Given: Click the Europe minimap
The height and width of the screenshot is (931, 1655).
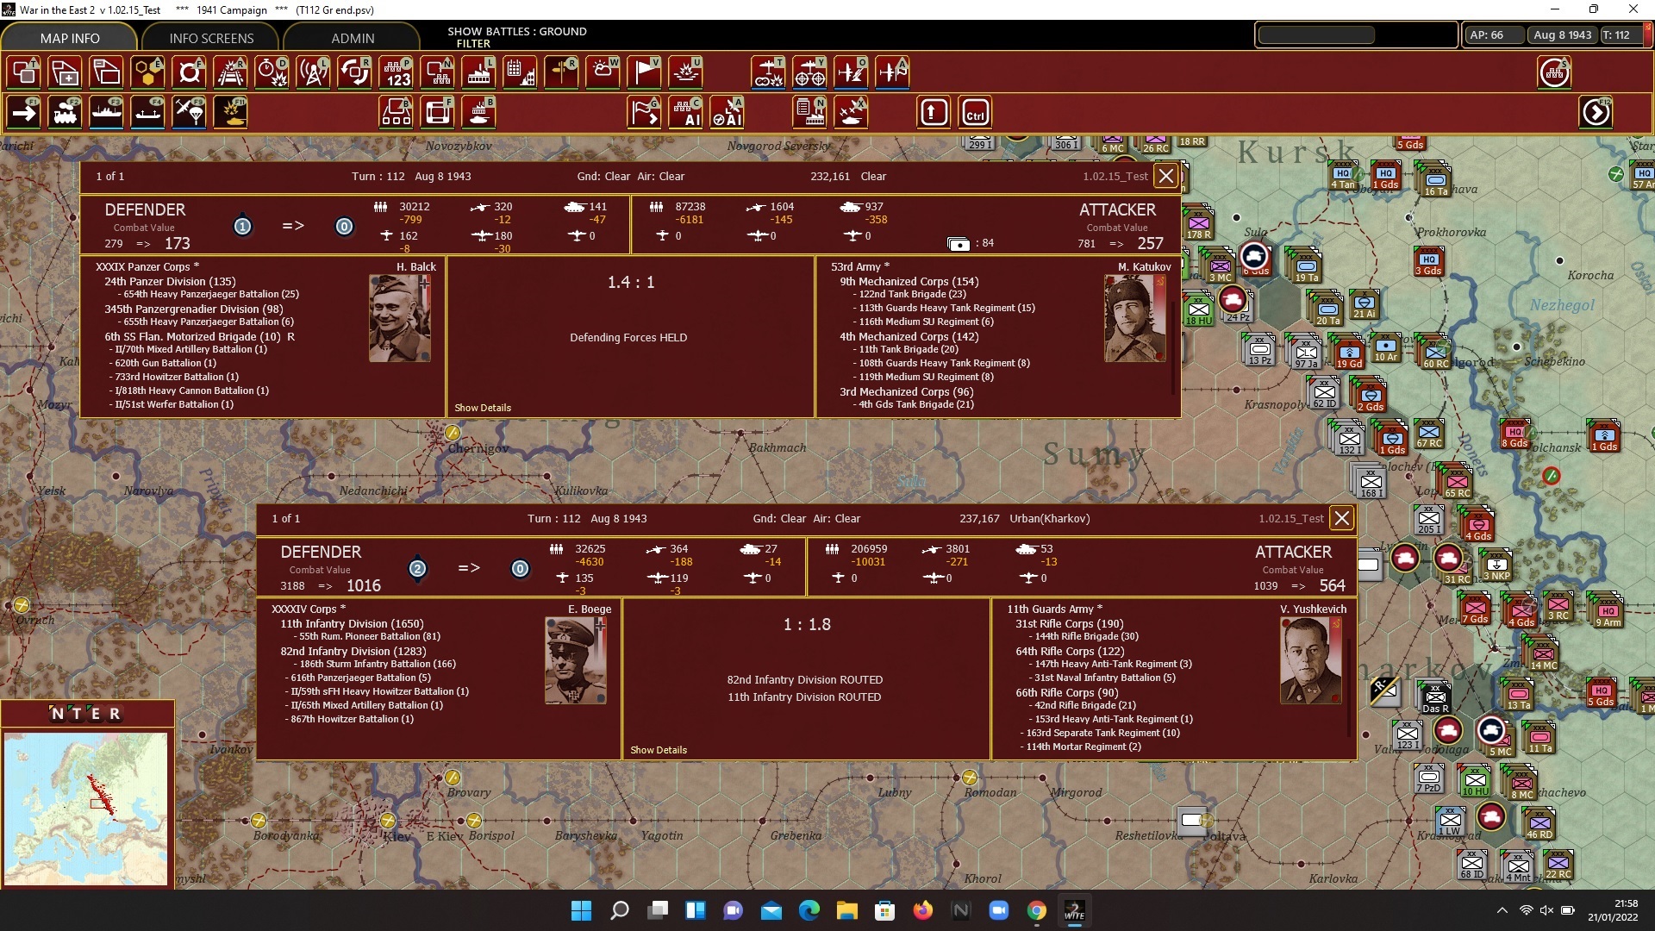Looking at the screenshot, I should tap(85, 807).
